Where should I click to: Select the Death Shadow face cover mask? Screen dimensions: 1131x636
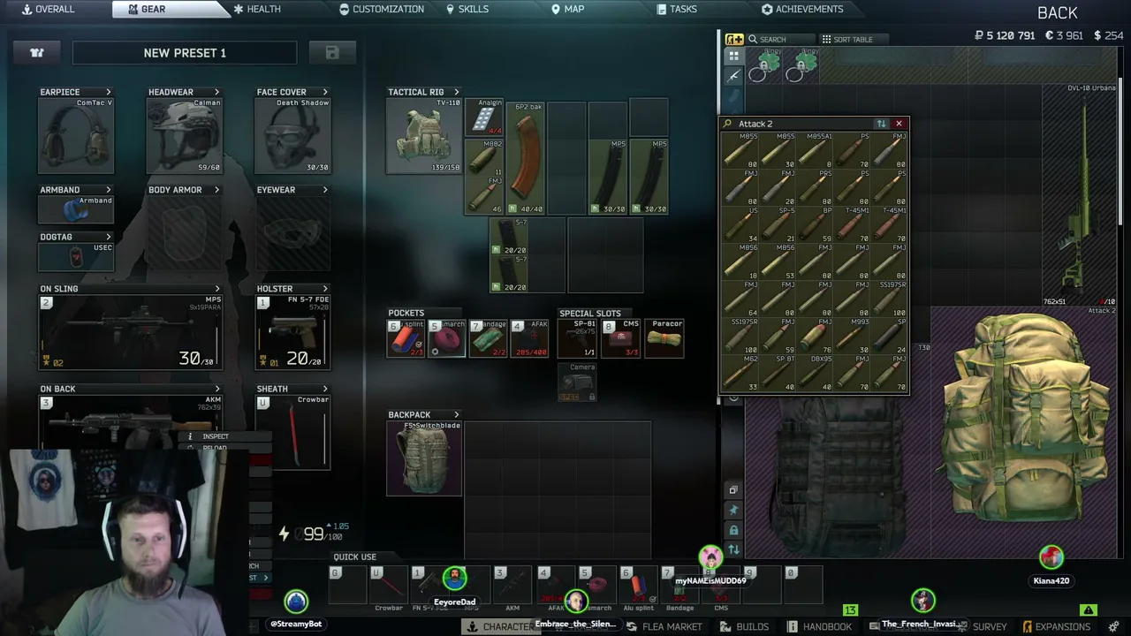292,135
